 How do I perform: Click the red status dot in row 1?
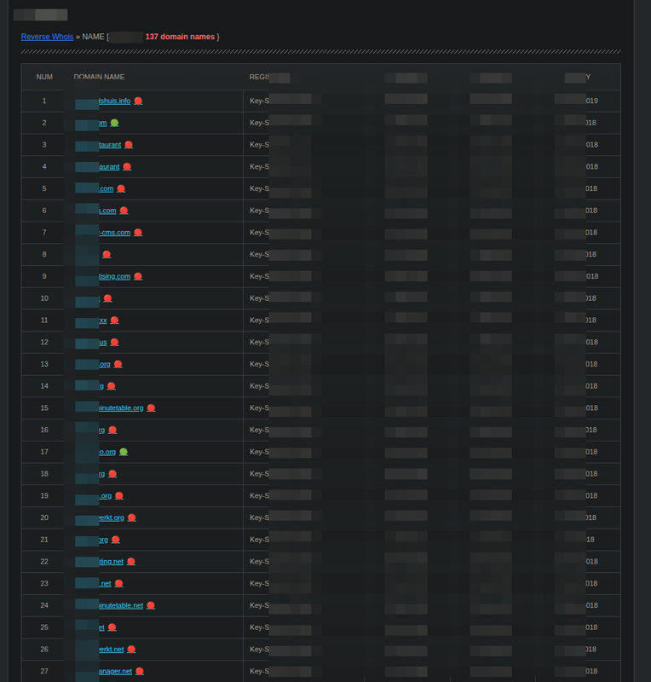coord(138,101)
